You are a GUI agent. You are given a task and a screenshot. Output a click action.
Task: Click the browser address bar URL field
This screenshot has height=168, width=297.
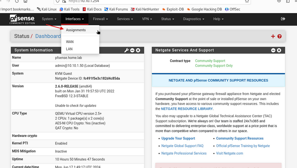point(152,1)
